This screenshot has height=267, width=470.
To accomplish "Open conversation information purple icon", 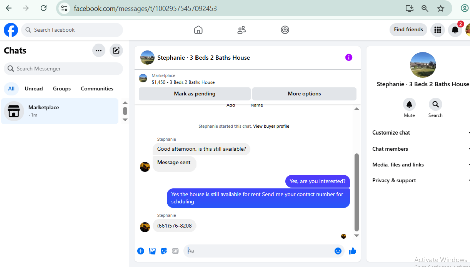I will (349, 57).
